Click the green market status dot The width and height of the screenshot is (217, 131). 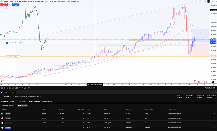coord(34,1)
